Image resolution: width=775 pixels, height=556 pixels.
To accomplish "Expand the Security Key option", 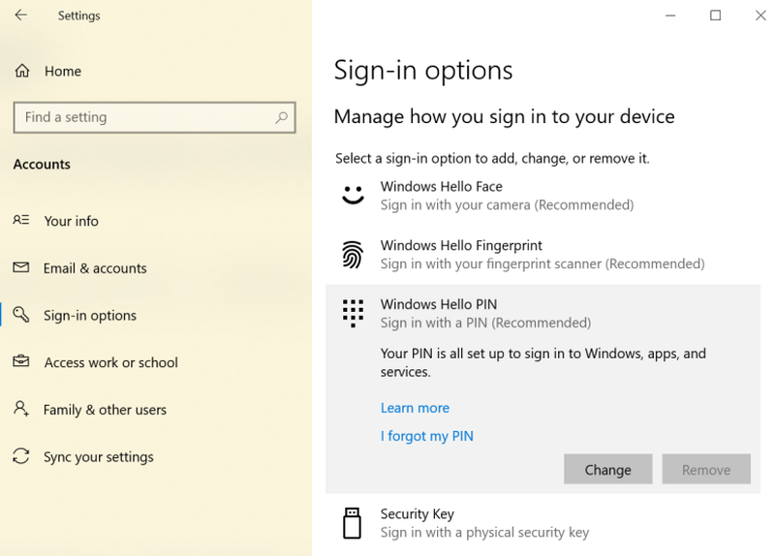I will tap(542, 523).
